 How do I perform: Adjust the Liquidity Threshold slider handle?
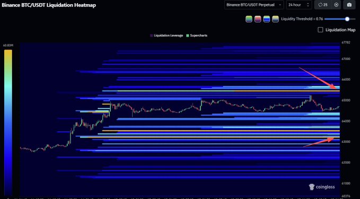coord(347,19)
